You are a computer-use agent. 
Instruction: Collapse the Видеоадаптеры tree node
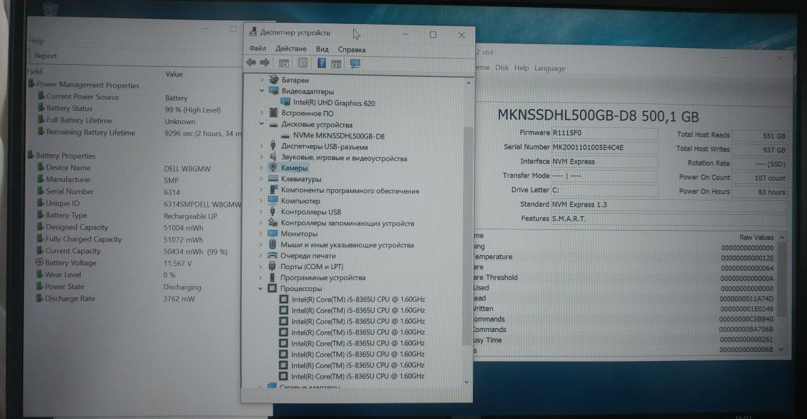point(262,91)
